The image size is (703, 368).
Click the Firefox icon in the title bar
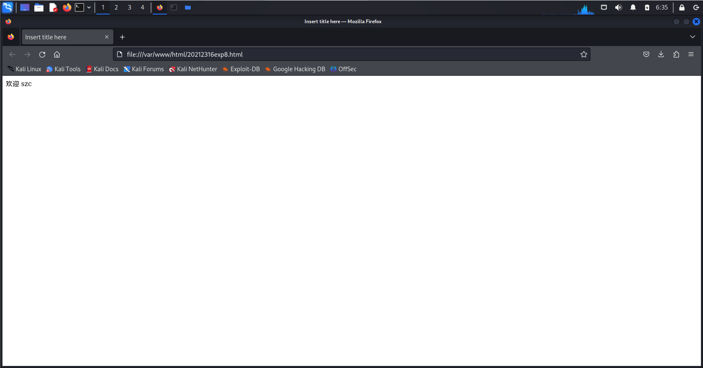pos(8,22)
